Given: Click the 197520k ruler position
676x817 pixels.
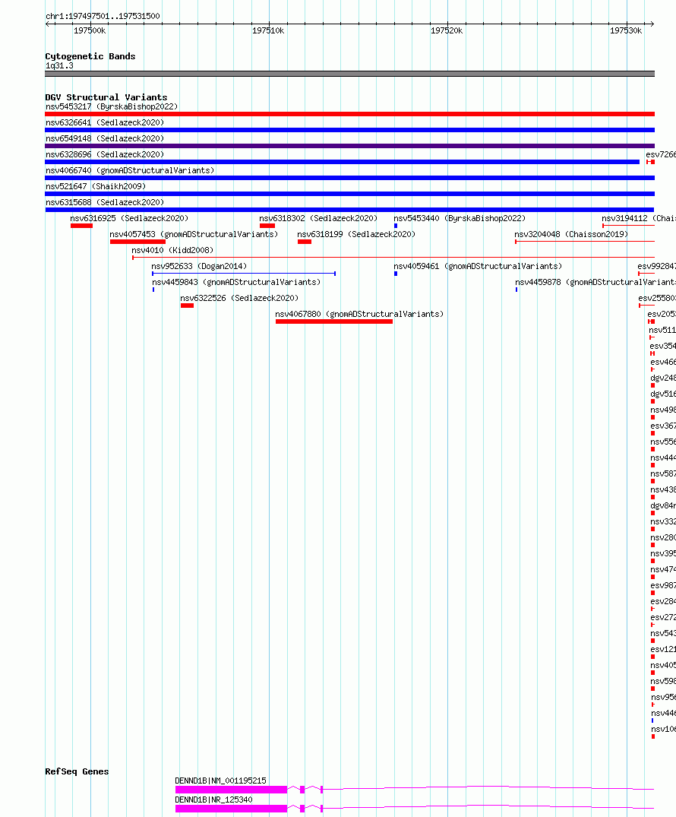Looking at the screenshot, I should point(447,30).
